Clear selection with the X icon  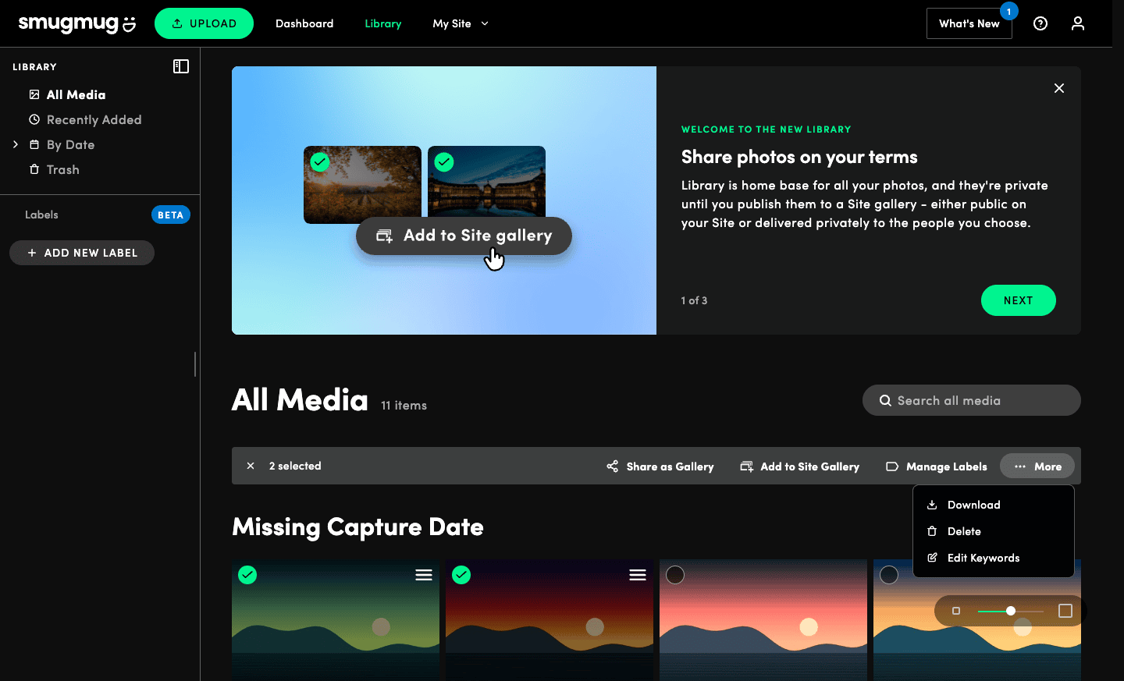(251, 466)
